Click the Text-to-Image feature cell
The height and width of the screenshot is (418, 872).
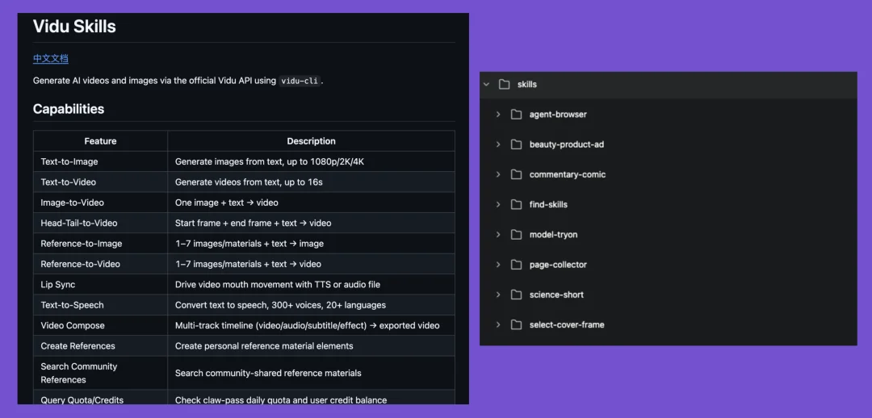coord(101,161)
